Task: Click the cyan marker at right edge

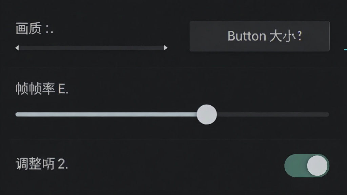Action: tap(345, 49)
